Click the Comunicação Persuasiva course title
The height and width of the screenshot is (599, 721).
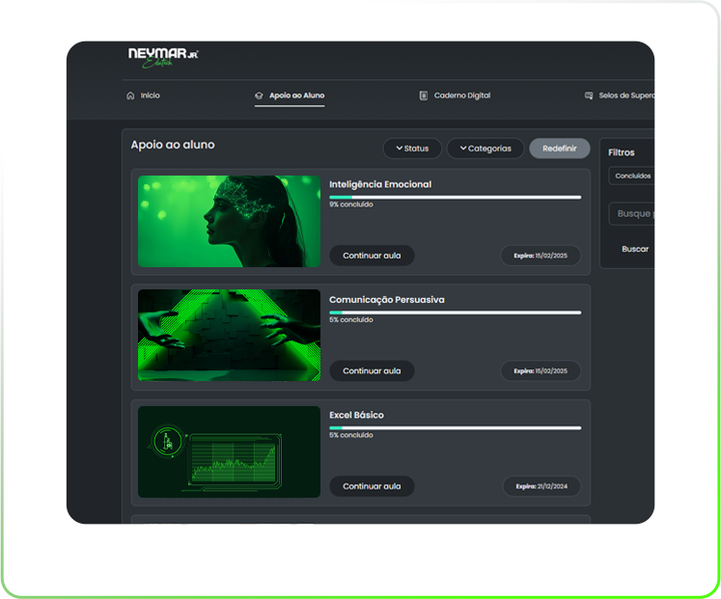[x=387, y=299]
